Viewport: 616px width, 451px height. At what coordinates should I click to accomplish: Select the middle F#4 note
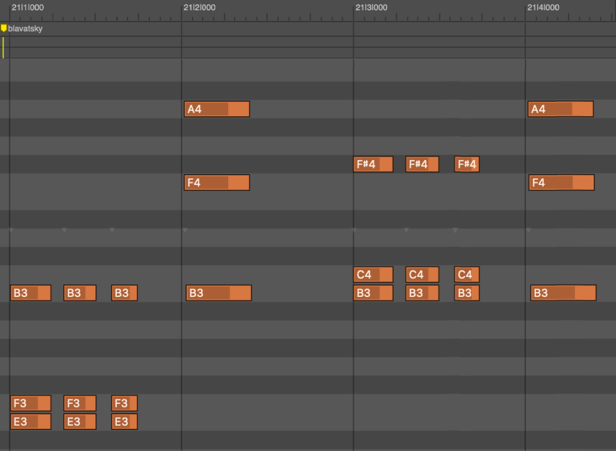pyautogui.click(x=422, y=164)
